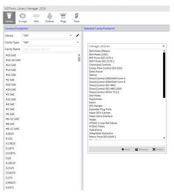Select '#16 SAE' cavity
Image resolution: width=174 pixels, height=196 pixels.
pyautogui.click(x=11, y=75)
